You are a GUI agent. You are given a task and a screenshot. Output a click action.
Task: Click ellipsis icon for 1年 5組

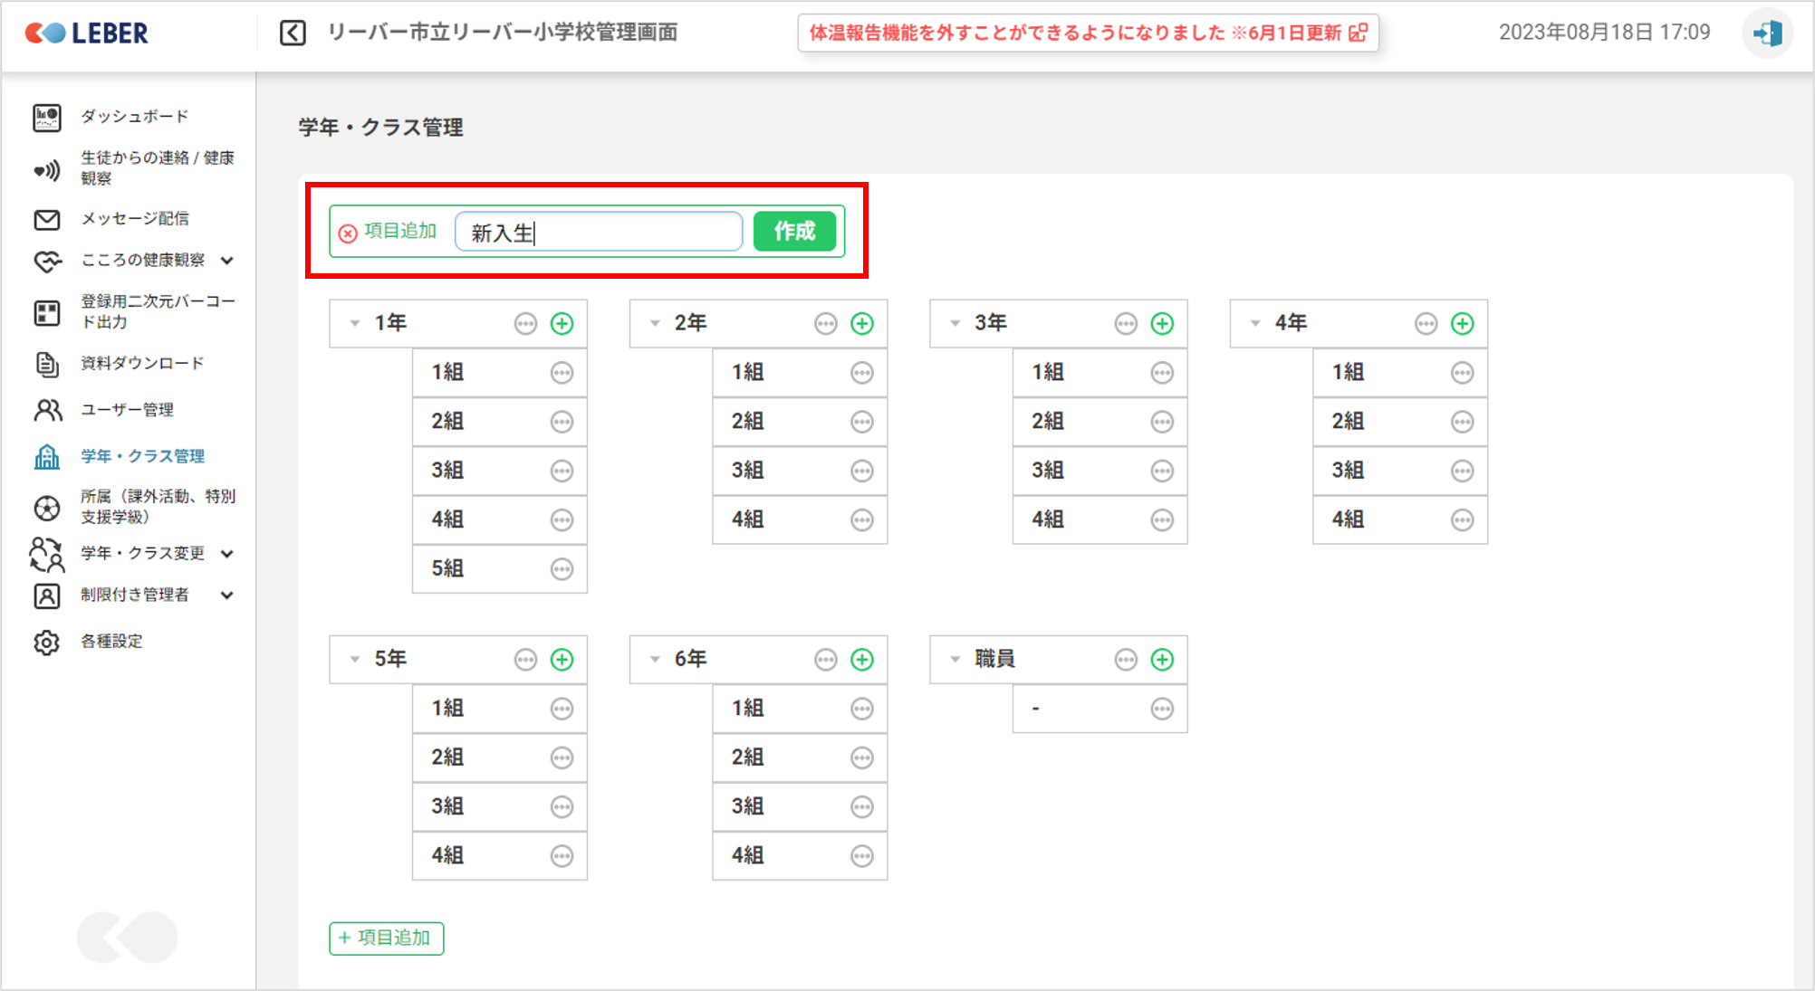point(562,568)
